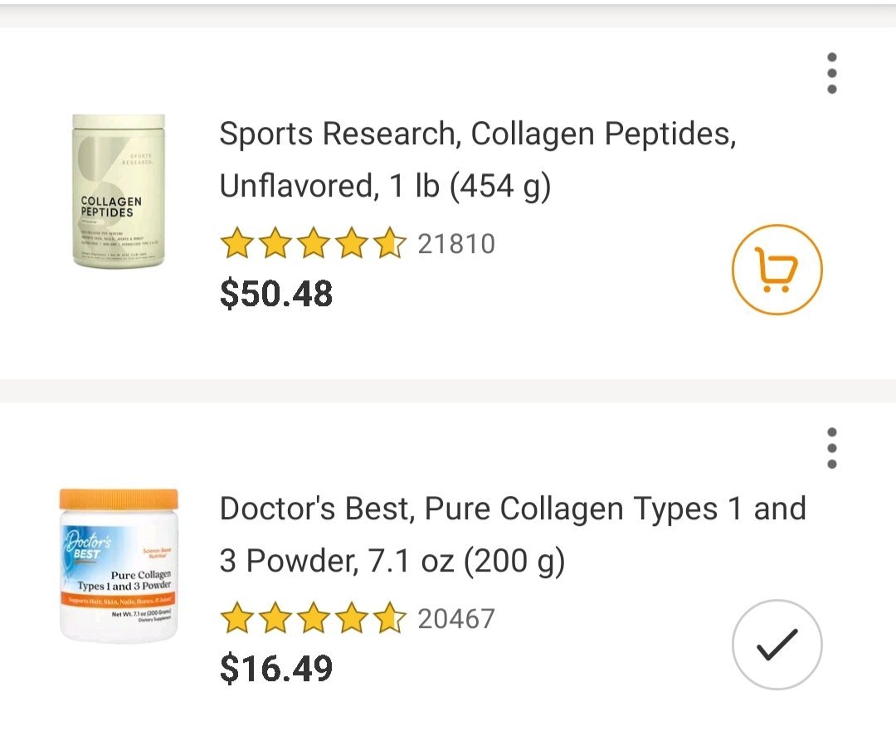This screenshot has height=740, width=896.
Task: Click the half star in Sports Research rating
Action: point(391,245)
